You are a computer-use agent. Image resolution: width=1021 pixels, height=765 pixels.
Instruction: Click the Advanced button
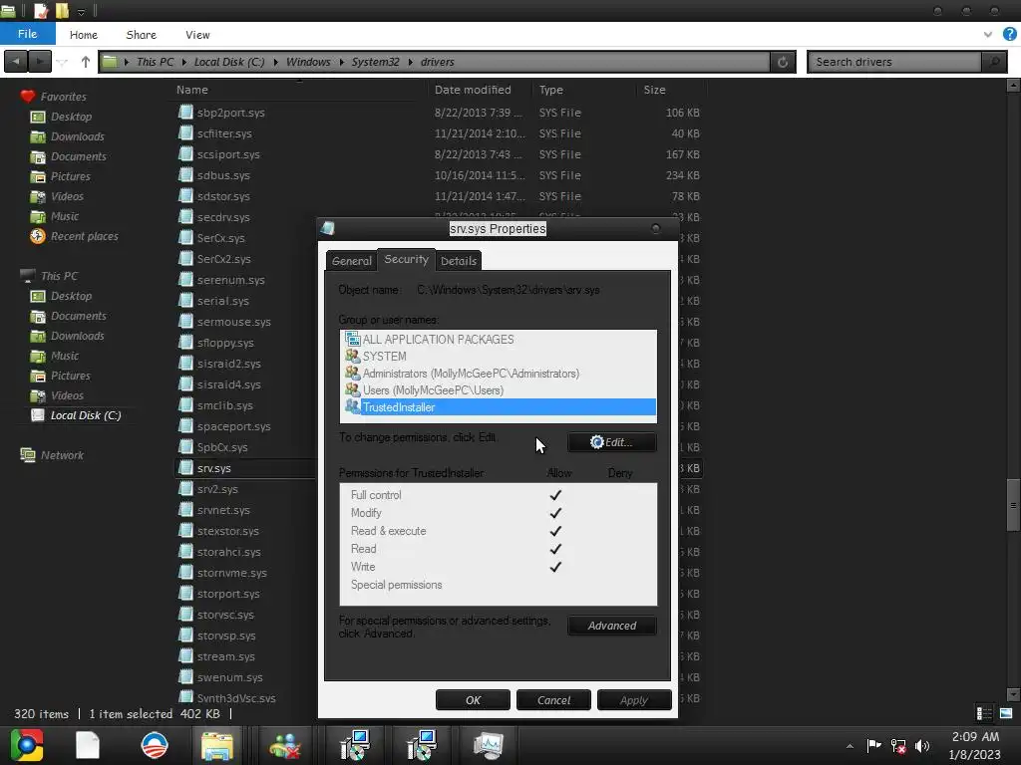611,626
